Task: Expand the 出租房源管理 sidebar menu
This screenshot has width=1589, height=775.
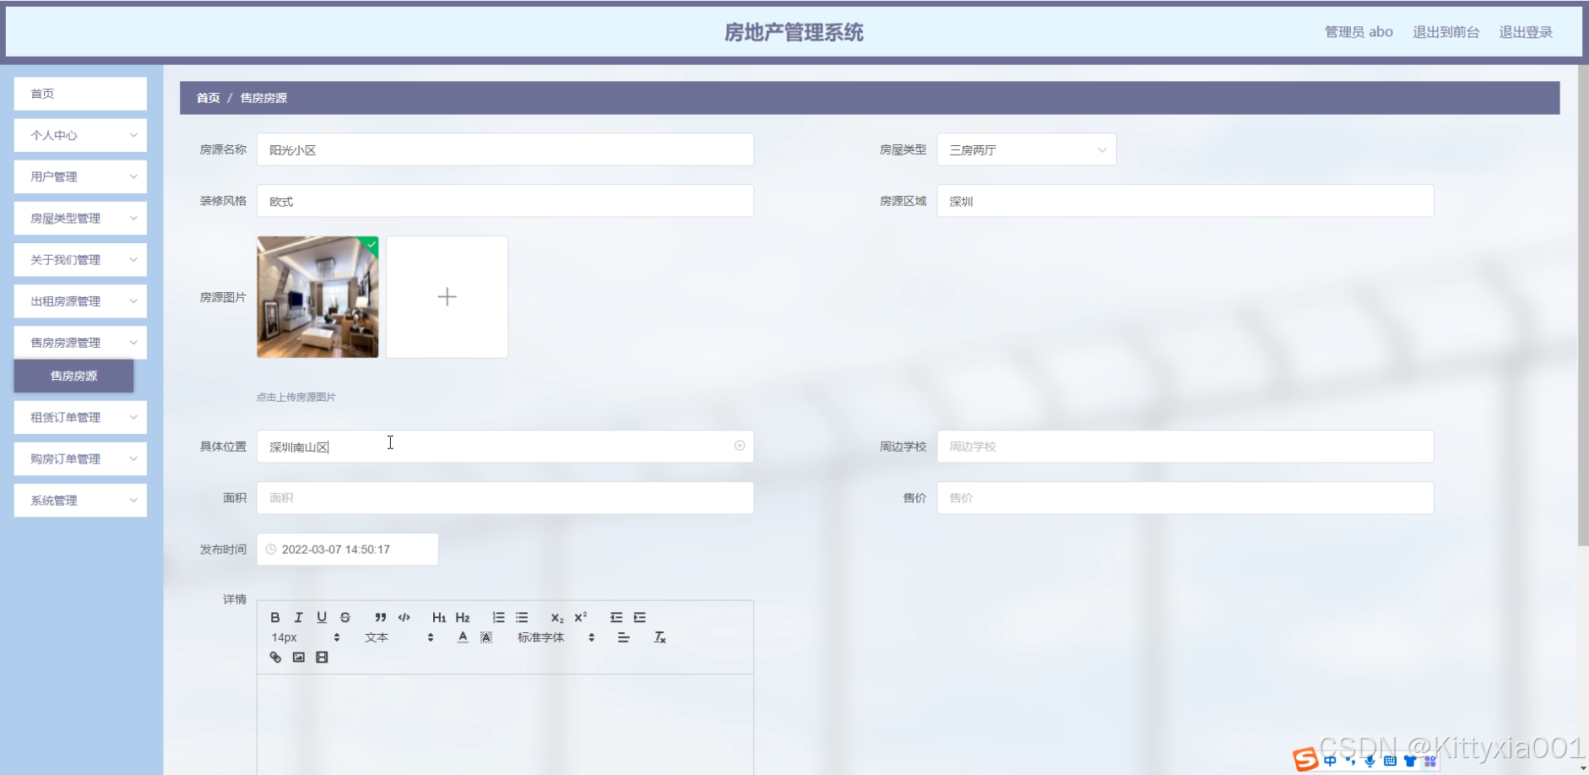Action: (x=80, y=301)
